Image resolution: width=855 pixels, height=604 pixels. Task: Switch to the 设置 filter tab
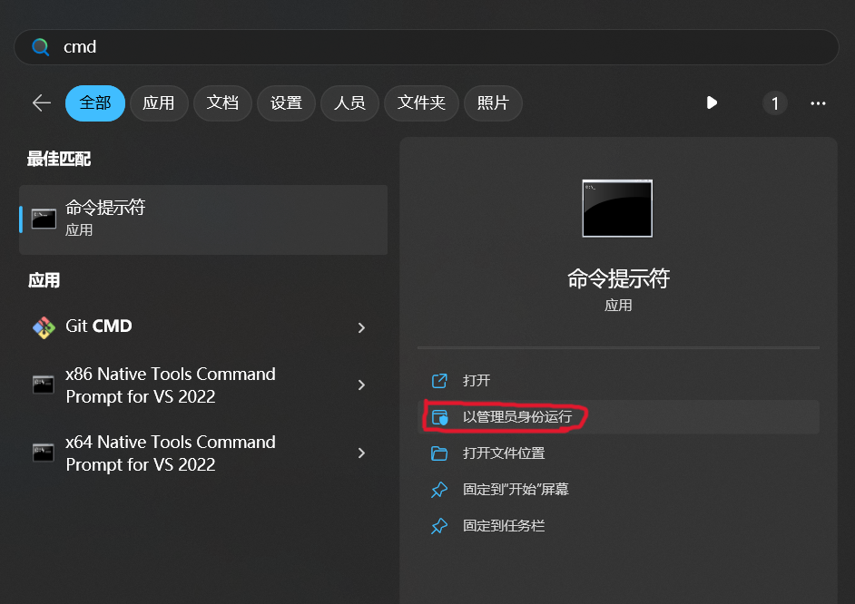[286, 103]
